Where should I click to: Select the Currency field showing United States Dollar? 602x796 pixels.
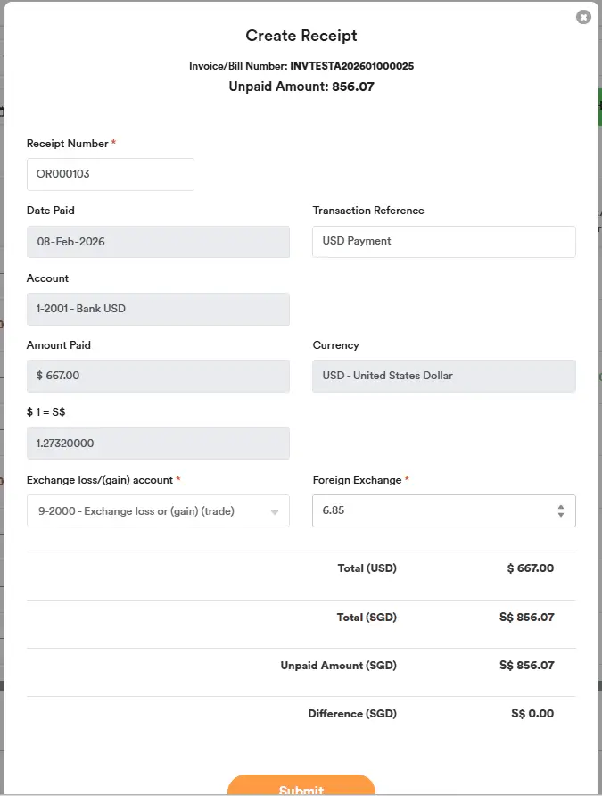[x=443, y=376]
